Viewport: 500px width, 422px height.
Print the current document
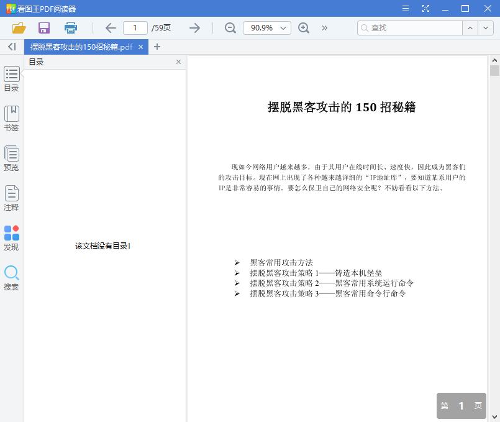click(x=70, y=28)
